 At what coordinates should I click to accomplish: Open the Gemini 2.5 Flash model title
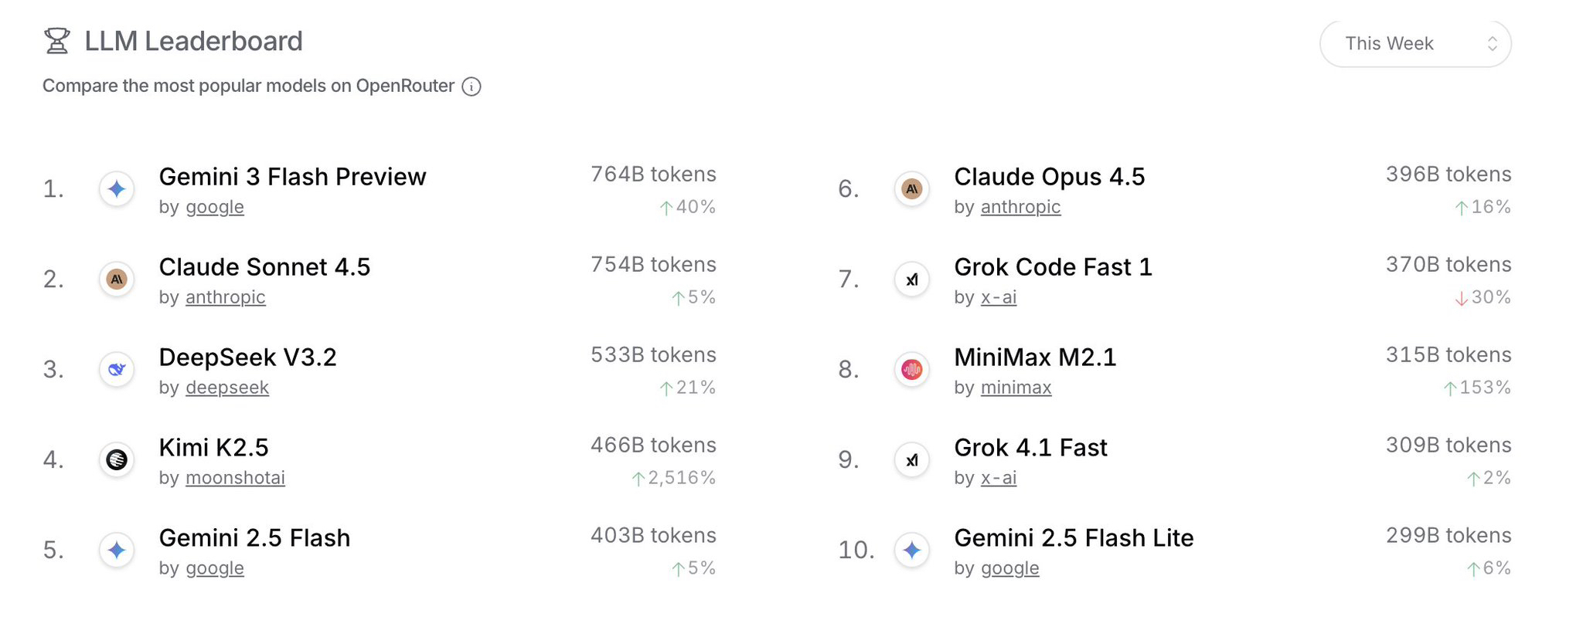click(x=254, y=538)
